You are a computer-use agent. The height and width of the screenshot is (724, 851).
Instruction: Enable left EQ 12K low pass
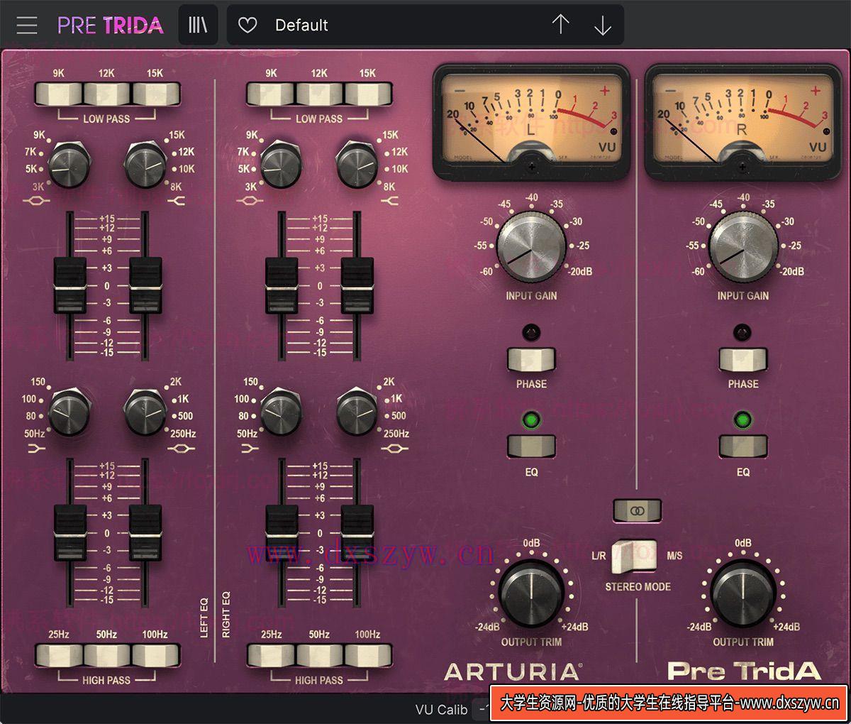(106, 94)
